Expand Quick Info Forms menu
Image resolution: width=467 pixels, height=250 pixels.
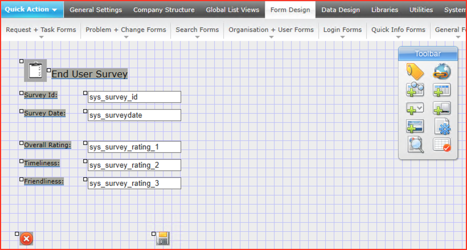398,31
